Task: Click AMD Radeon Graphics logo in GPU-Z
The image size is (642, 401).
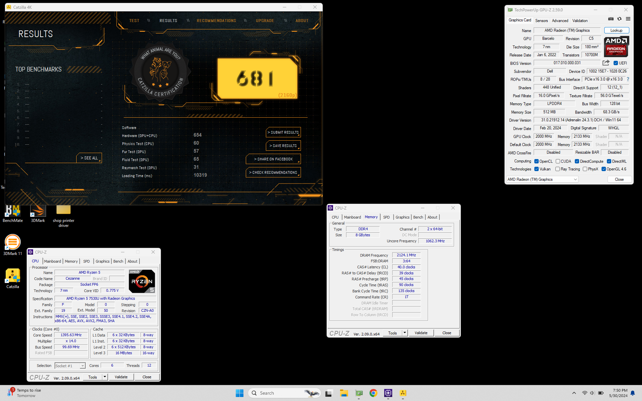Action: (x=616, y=46)
